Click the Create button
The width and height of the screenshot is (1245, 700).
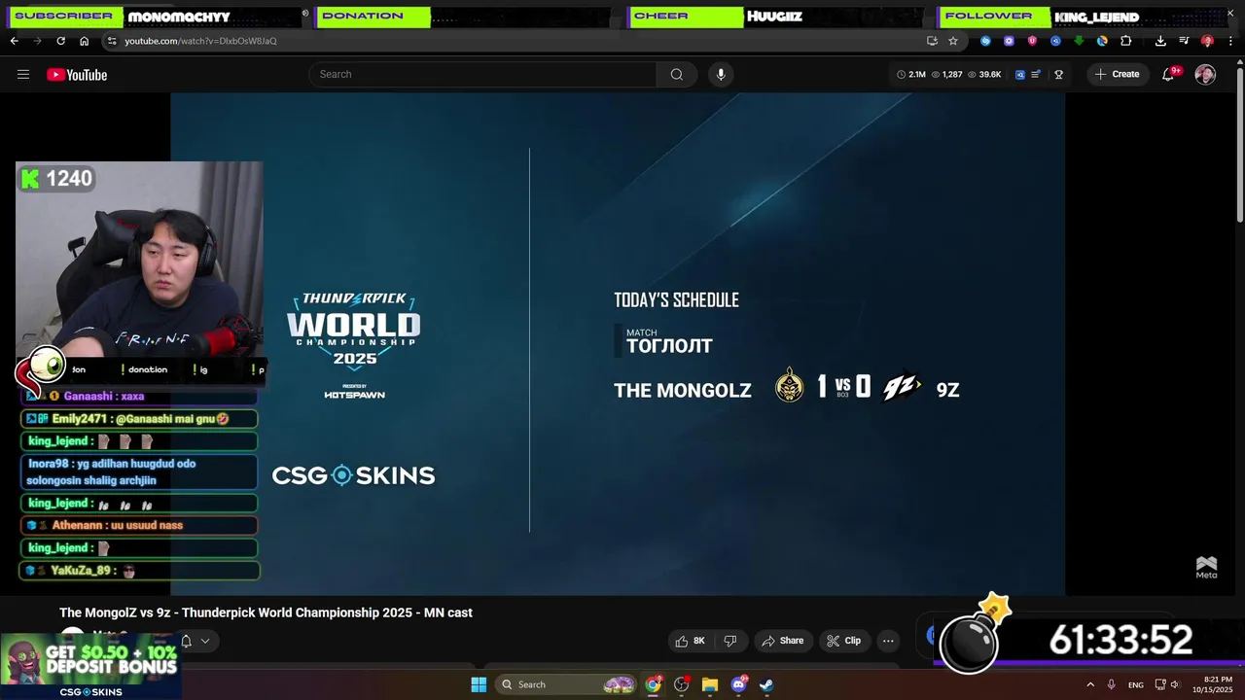(1117, 74)
